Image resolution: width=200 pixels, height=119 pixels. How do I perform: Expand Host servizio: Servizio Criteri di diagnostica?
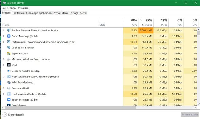coord(4,77)
